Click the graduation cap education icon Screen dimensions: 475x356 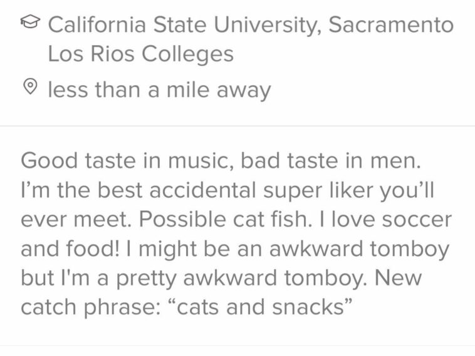point(29,24)
